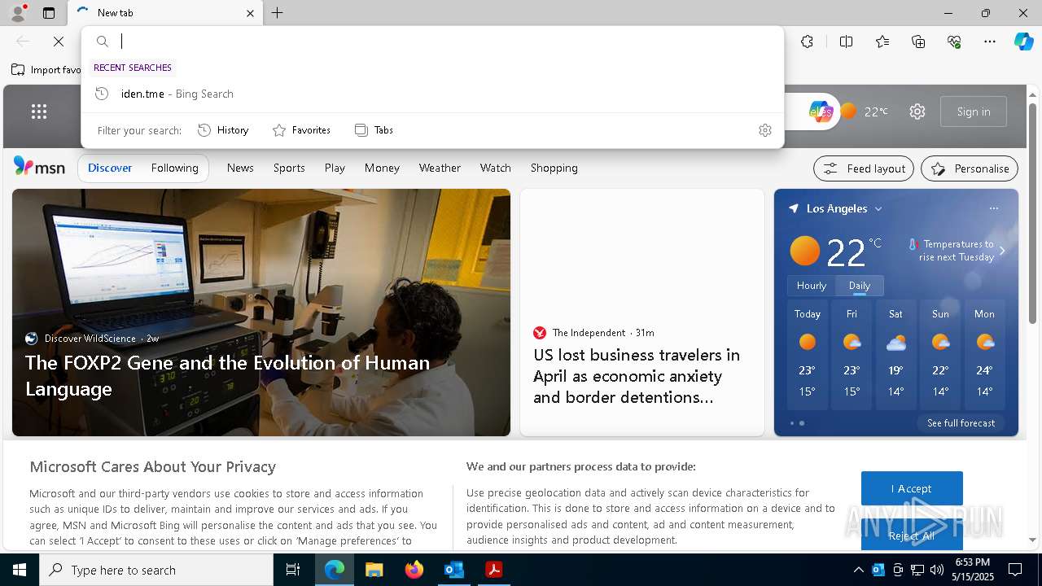This screenshot has width=1042, height=586.
Task: Filter search suggestions by Favorites
Action: [301, 130]
